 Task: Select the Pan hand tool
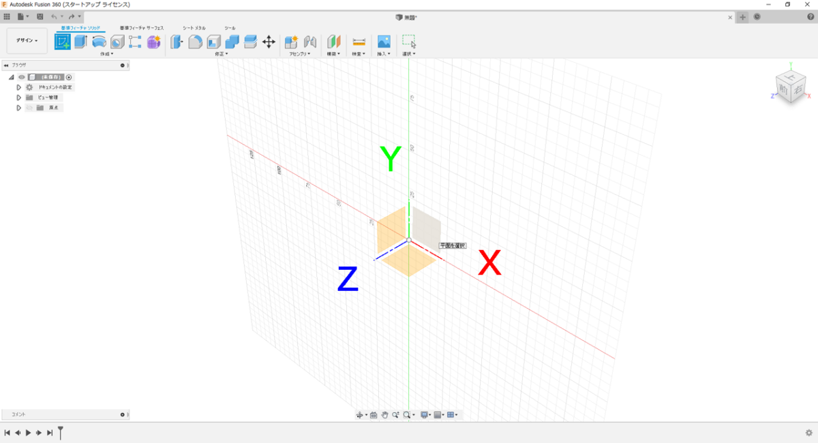click(x=384, y=414)
